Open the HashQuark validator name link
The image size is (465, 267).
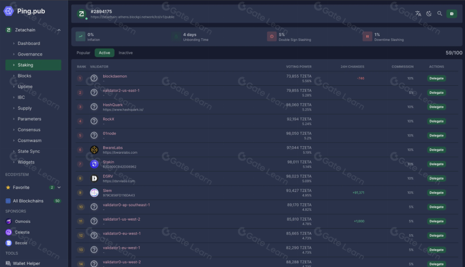pyautogui.click(x=112, y=105)
